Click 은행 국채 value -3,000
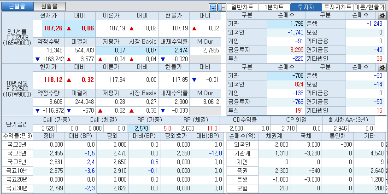388x194 pixels. (306, 179)
